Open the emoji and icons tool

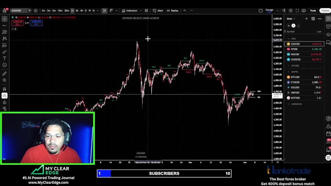pos(4,65)
